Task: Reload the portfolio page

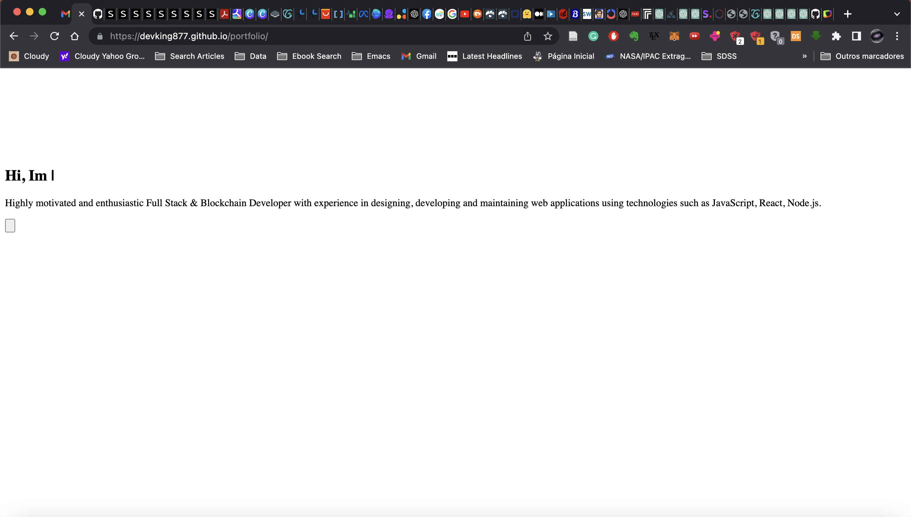Action: point(54,36)
